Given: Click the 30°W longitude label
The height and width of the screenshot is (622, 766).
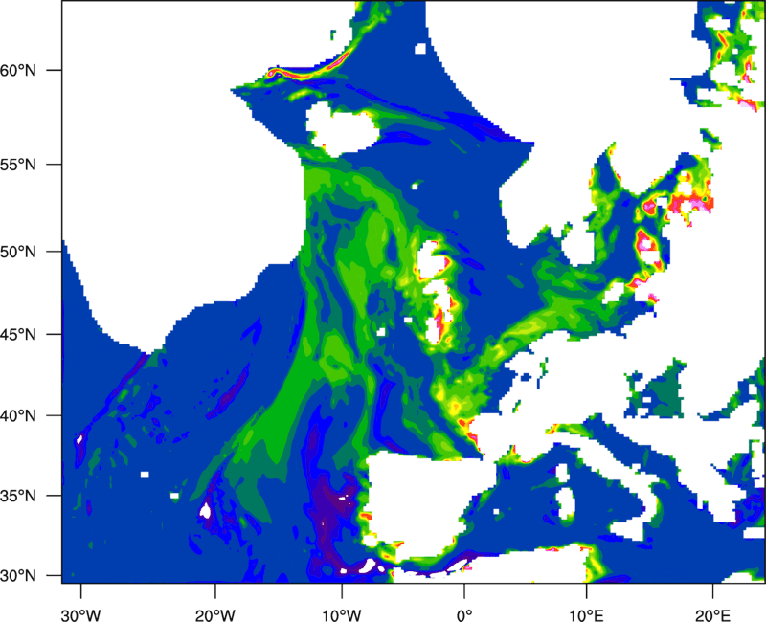Looking at the screenshot, I should tap(80, 615).
